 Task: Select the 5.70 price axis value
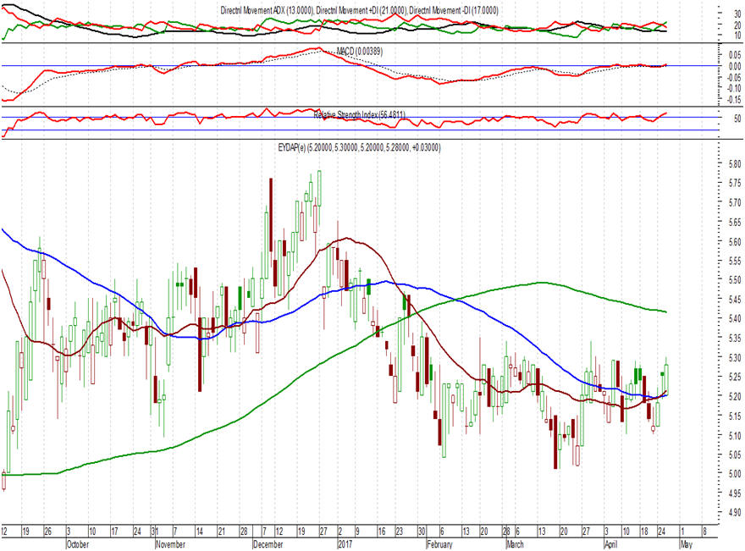point(734,203)
